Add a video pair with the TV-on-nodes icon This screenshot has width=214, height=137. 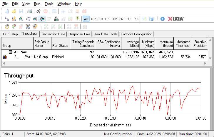[x=21, y=19]
